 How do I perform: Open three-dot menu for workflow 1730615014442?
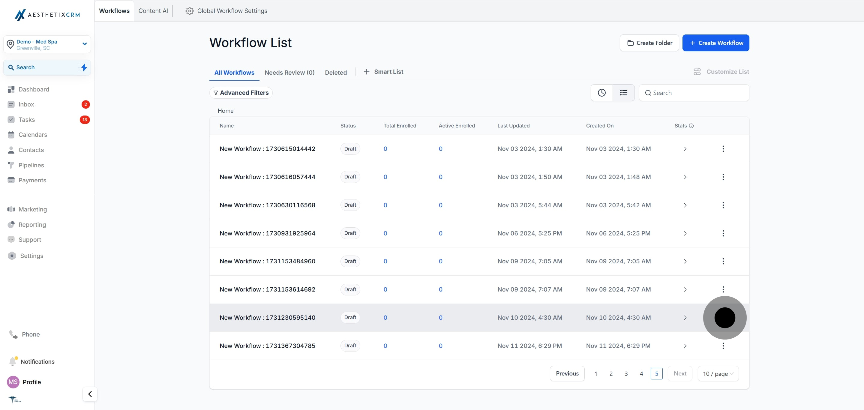pyautogui.click(x=723, y=148)
